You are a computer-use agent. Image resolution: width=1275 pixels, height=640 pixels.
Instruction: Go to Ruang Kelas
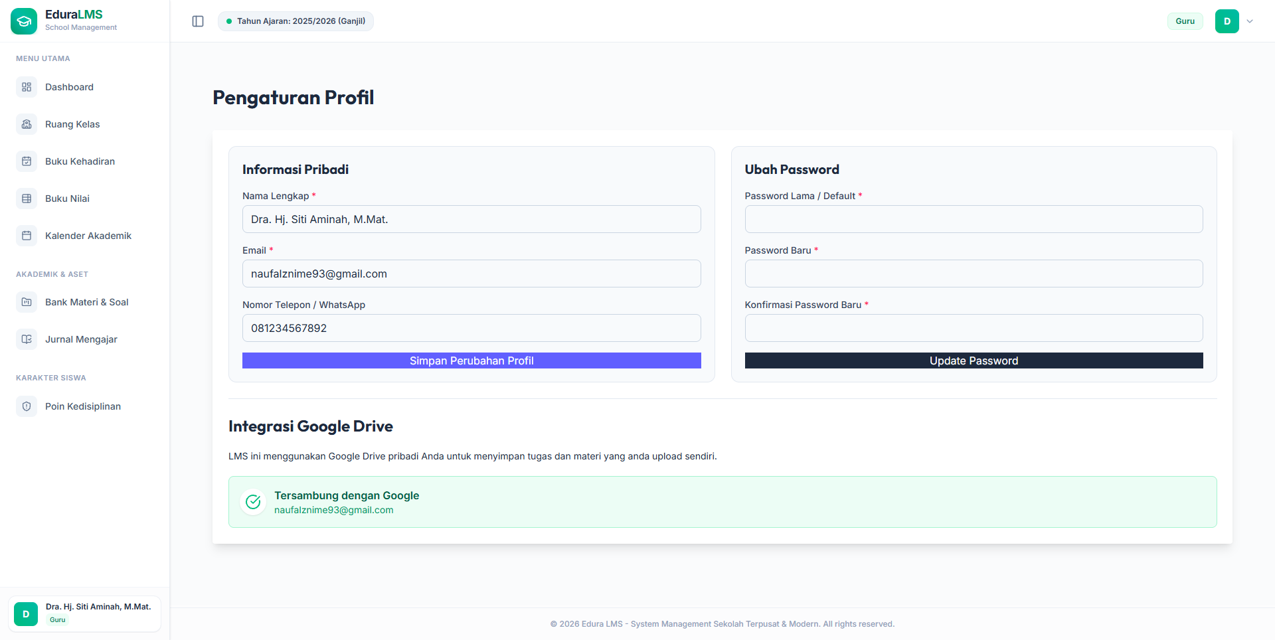pos(85,124)
